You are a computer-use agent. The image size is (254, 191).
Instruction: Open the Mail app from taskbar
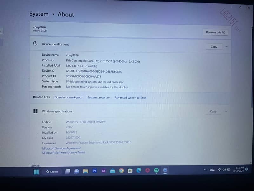(x=112, y=171)
